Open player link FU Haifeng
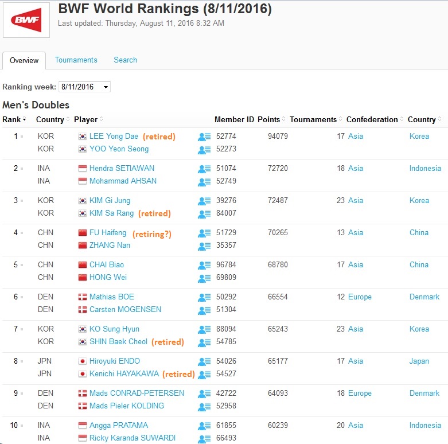Viewport: 448px width, 444px height. (x=108, y=233)
